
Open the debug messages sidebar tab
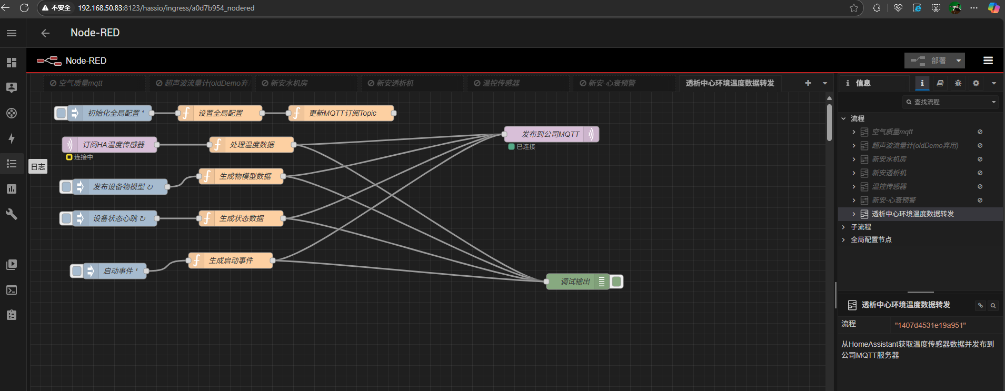pyautogui.click(x=958, y=83)
